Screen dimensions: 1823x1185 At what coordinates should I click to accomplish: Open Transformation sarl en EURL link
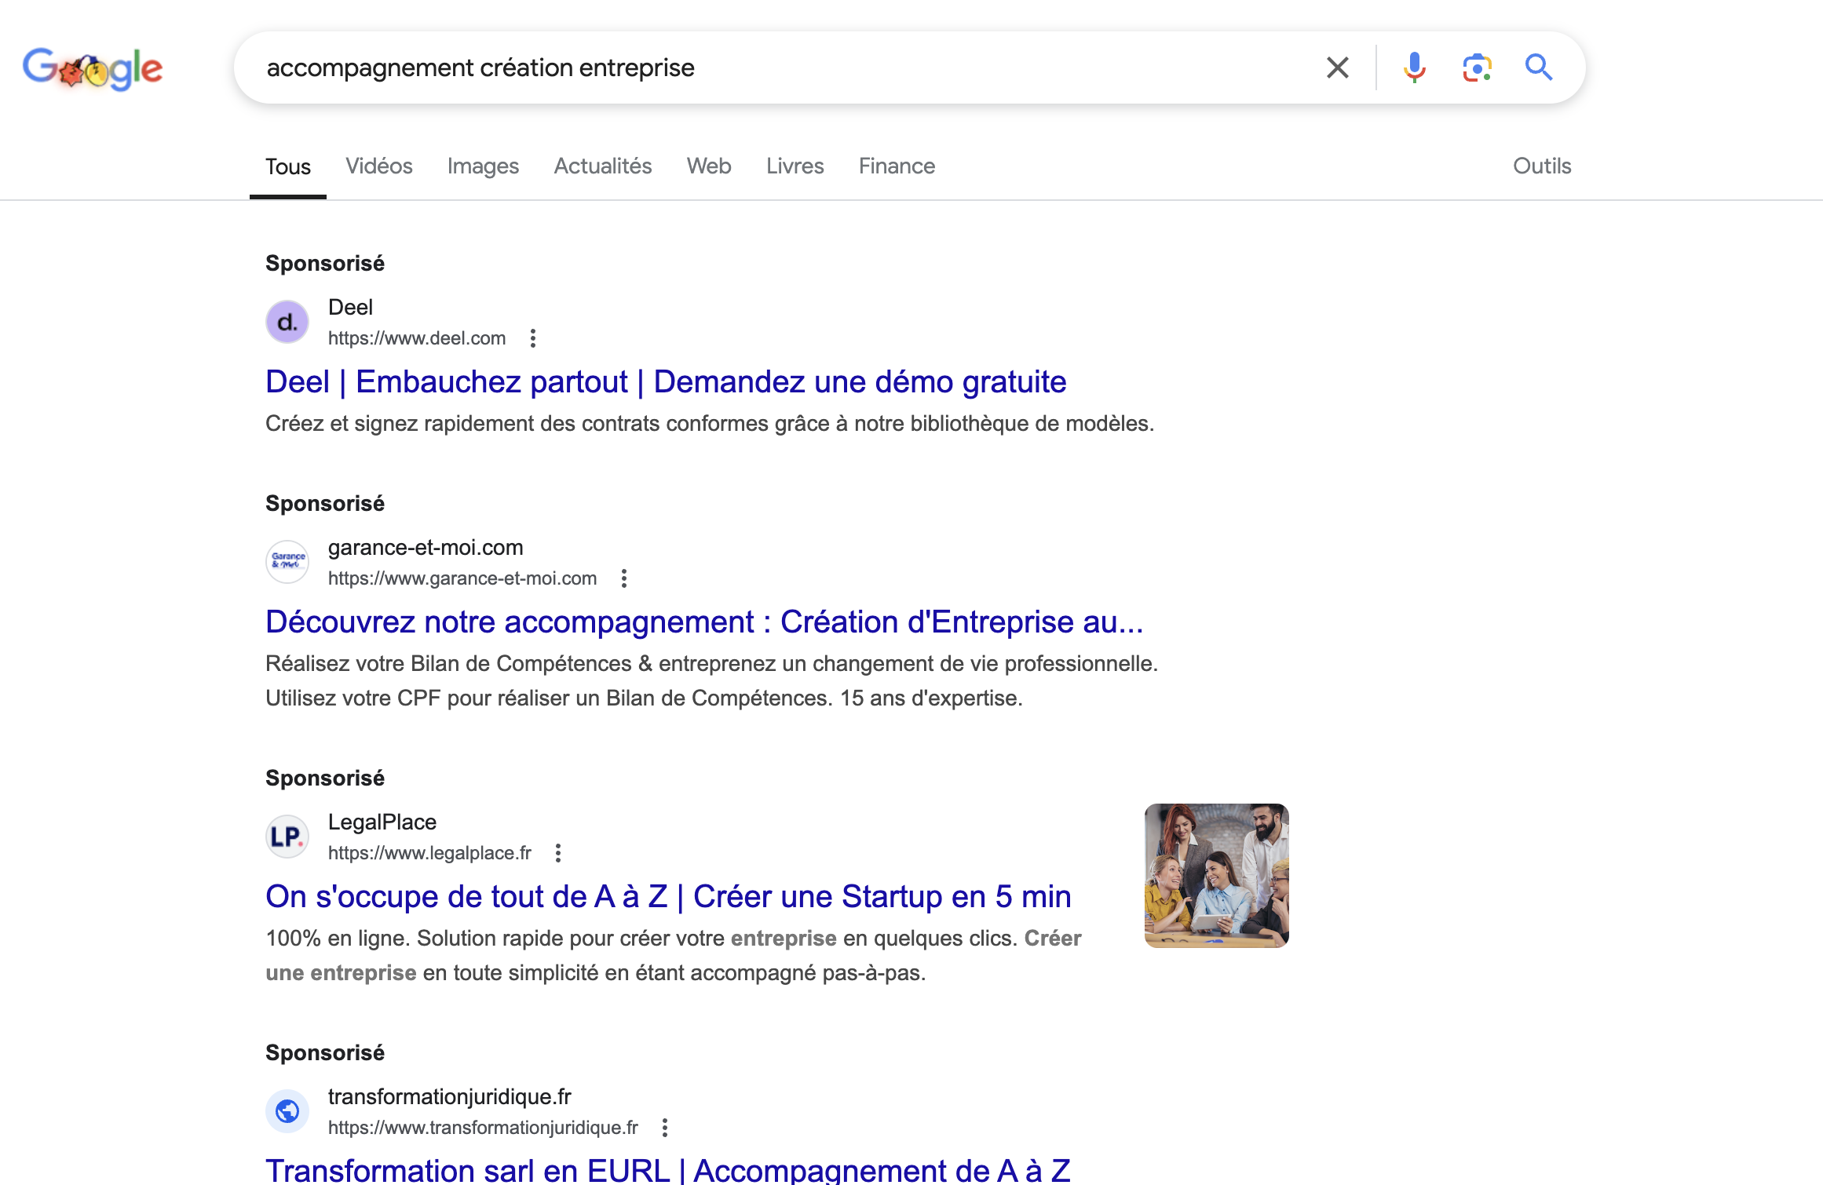(668, 1170)
